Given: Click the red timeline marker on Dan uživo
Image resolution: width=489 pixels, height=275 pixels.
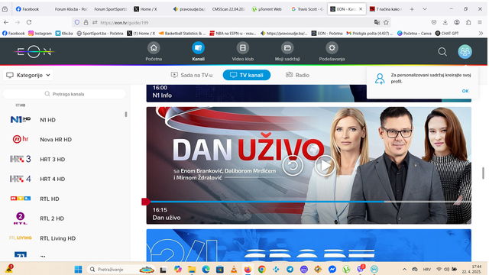Looking at the screenshot, I should coord(146,202).
